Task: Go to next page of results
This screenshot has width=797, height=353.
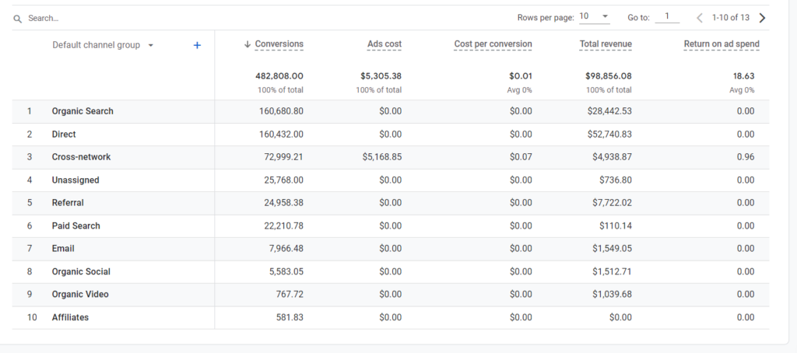Action: (762, 18)
